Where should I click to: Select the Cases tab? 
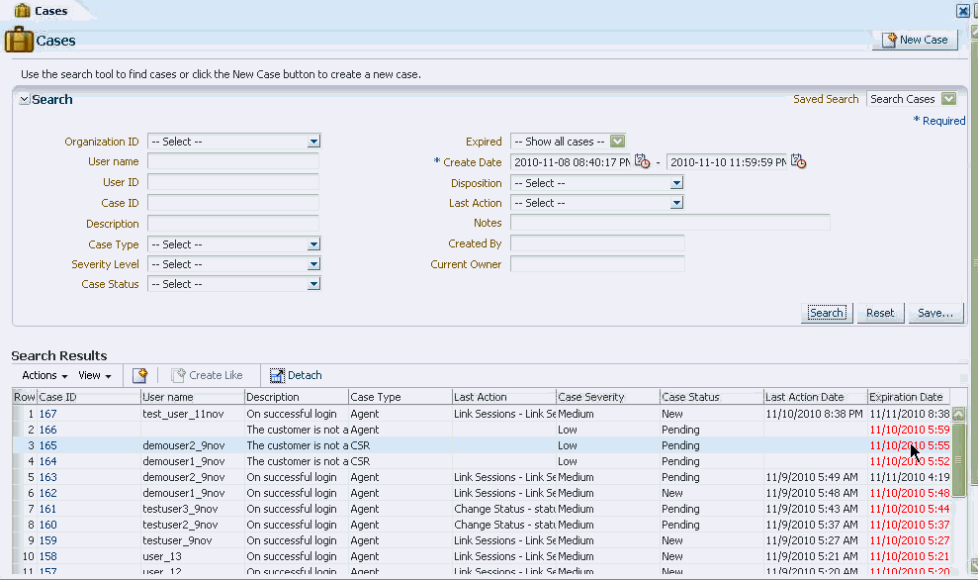(x=42, y=11)
